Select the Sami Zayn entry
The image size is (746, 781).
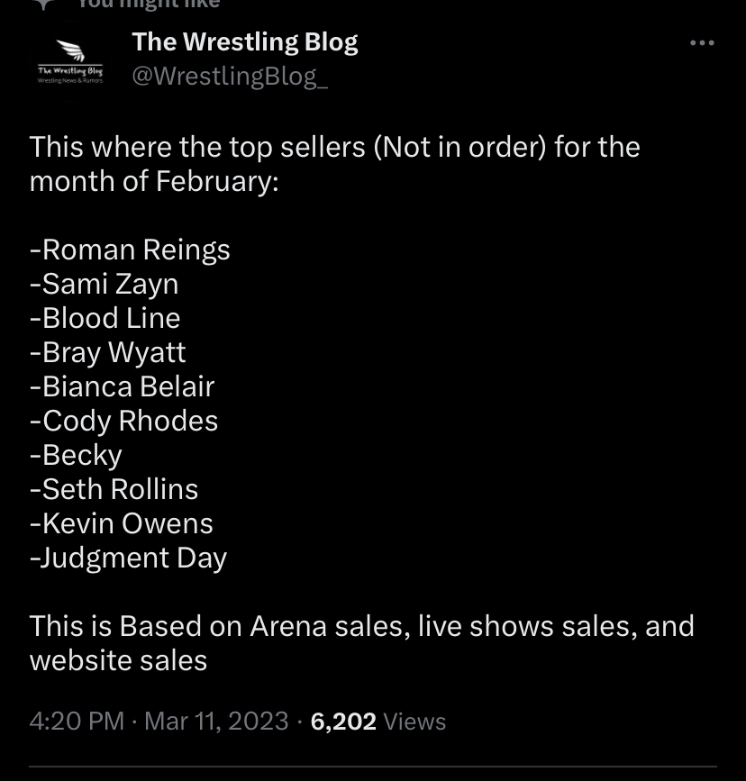coord(104,284)
